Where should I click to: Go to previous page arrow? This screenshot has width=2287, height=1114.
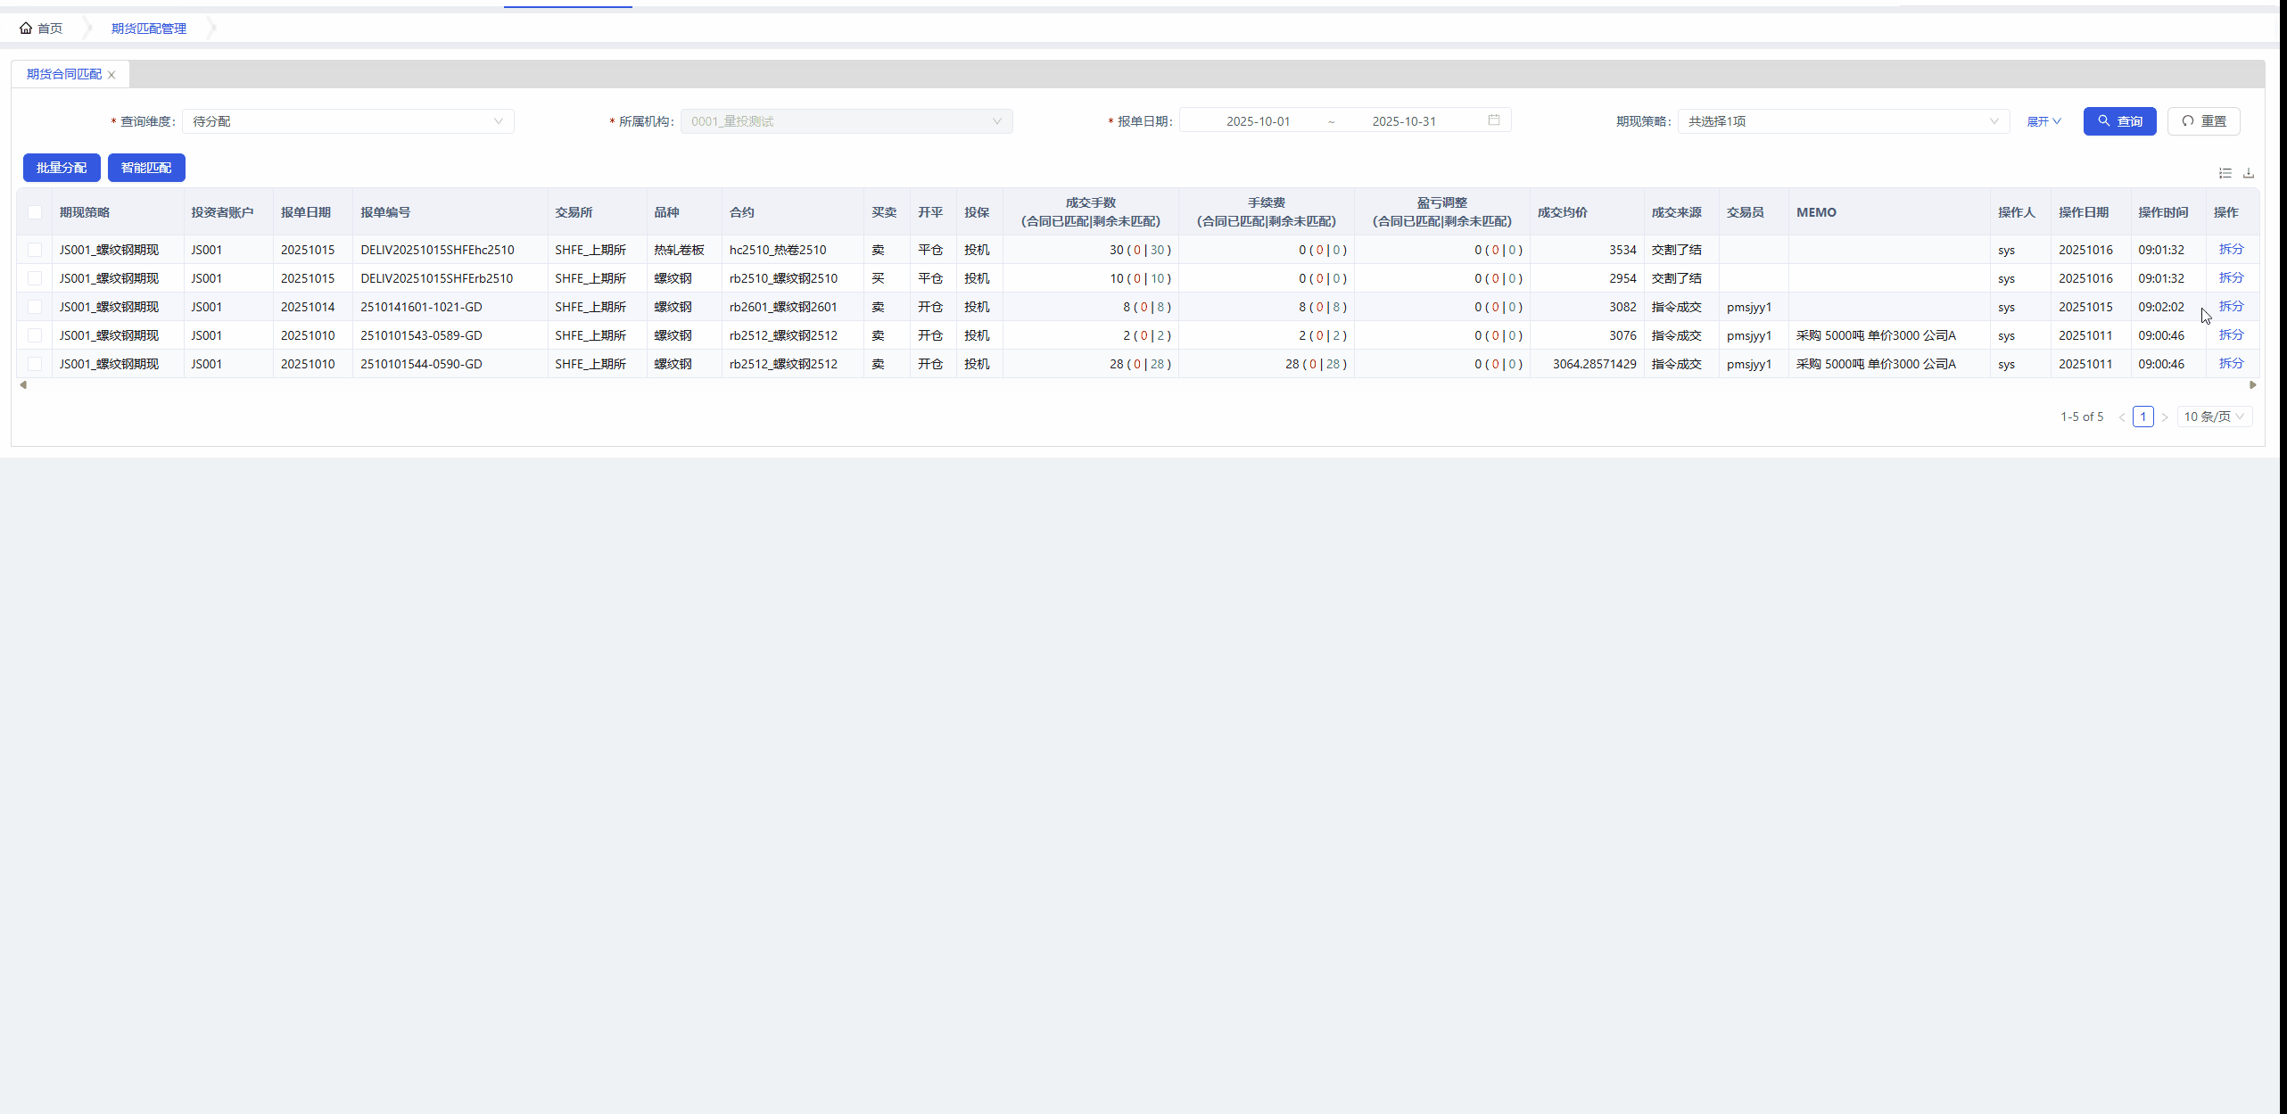coord(2122,417)
